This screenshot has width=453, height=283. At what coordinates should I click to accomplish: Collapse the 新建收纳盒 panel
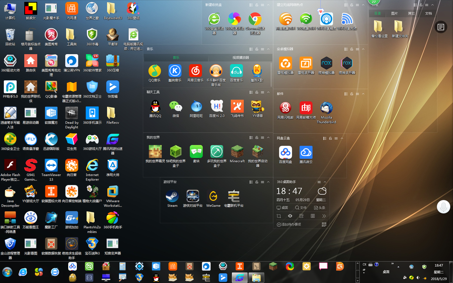268,5
